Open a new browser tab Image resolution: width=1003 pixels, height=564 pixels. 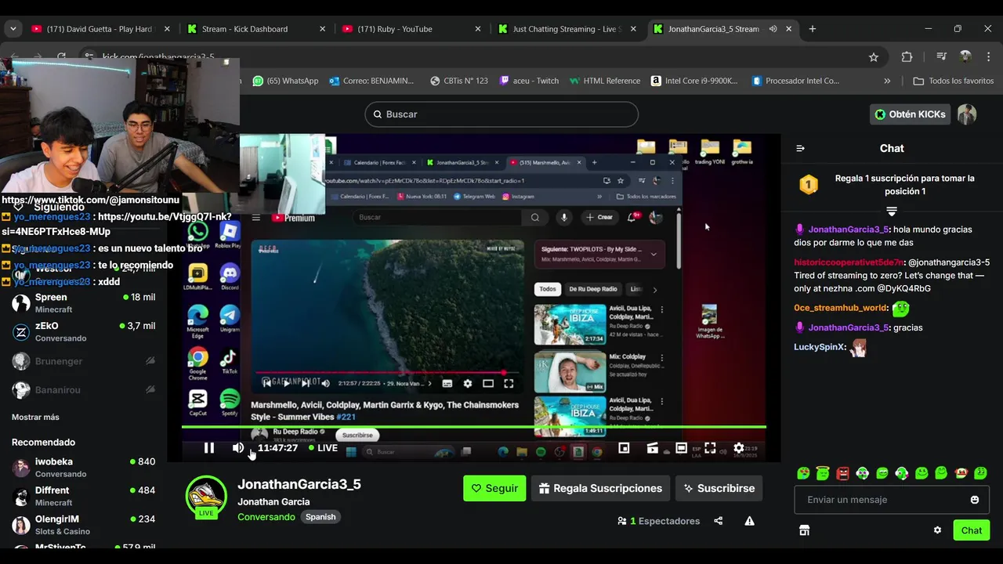813,29
